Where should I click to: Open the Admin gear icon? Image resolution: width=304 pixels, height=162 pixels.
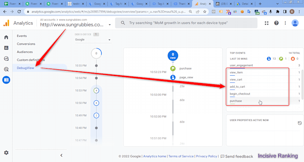6,152
